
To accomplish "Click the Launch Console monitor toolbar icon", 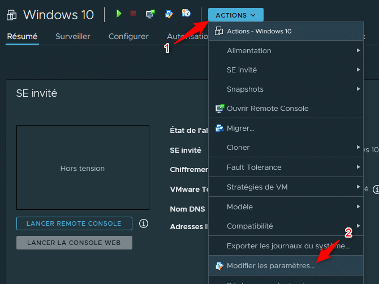I will click(150, 14).
